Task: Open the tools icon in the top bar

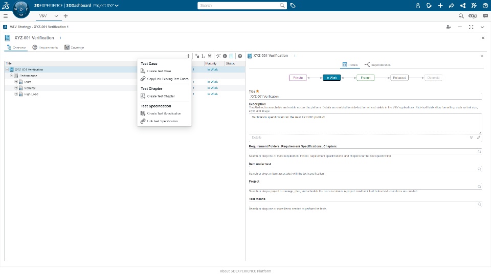Action: (x=474, y=6)
